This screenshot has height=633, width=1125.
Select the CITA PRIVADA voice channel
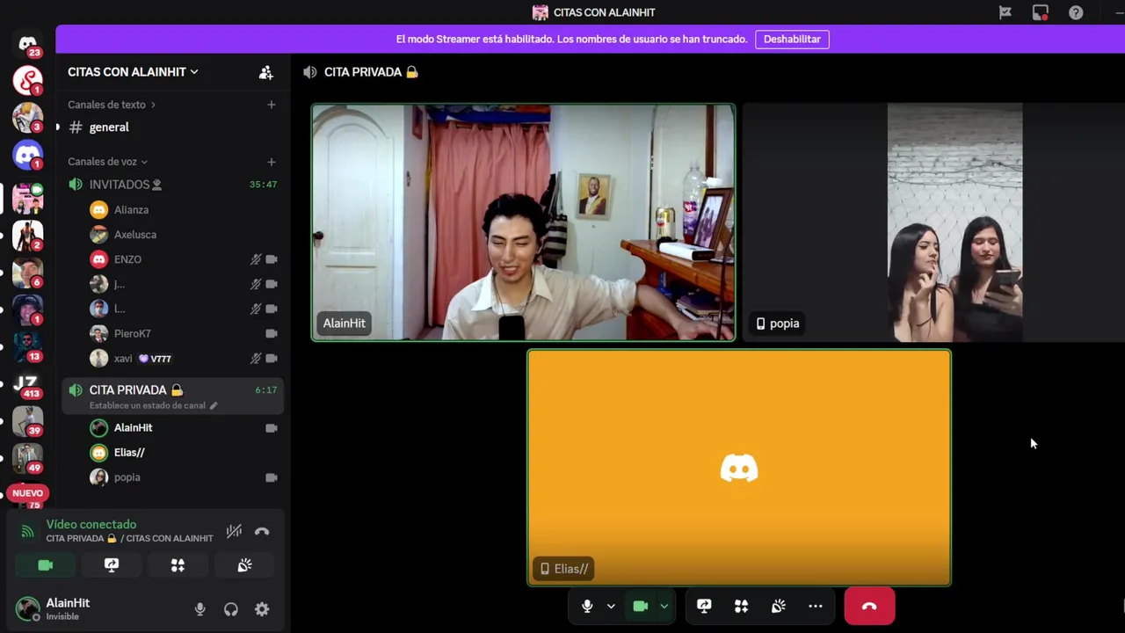tap(173, 396)
